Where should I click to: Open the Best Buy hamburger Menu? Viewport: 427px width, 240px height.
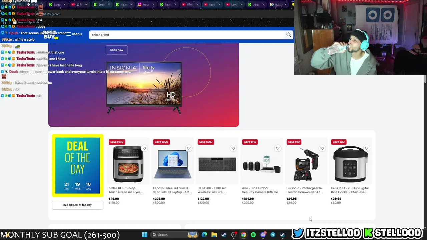(x=74, y=34)
